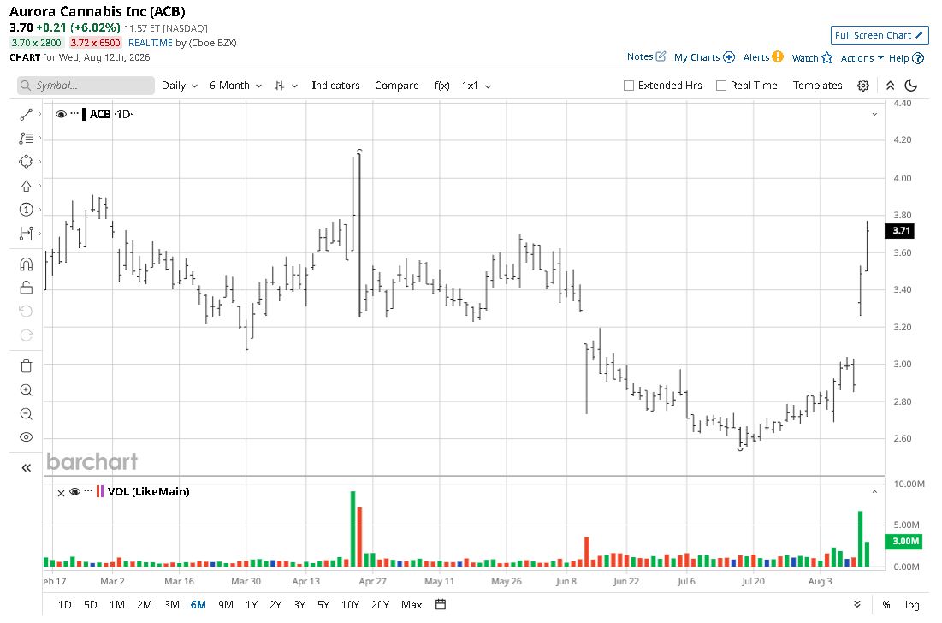
Task: Open the bar type chart style selector
Action: point(285,86)
